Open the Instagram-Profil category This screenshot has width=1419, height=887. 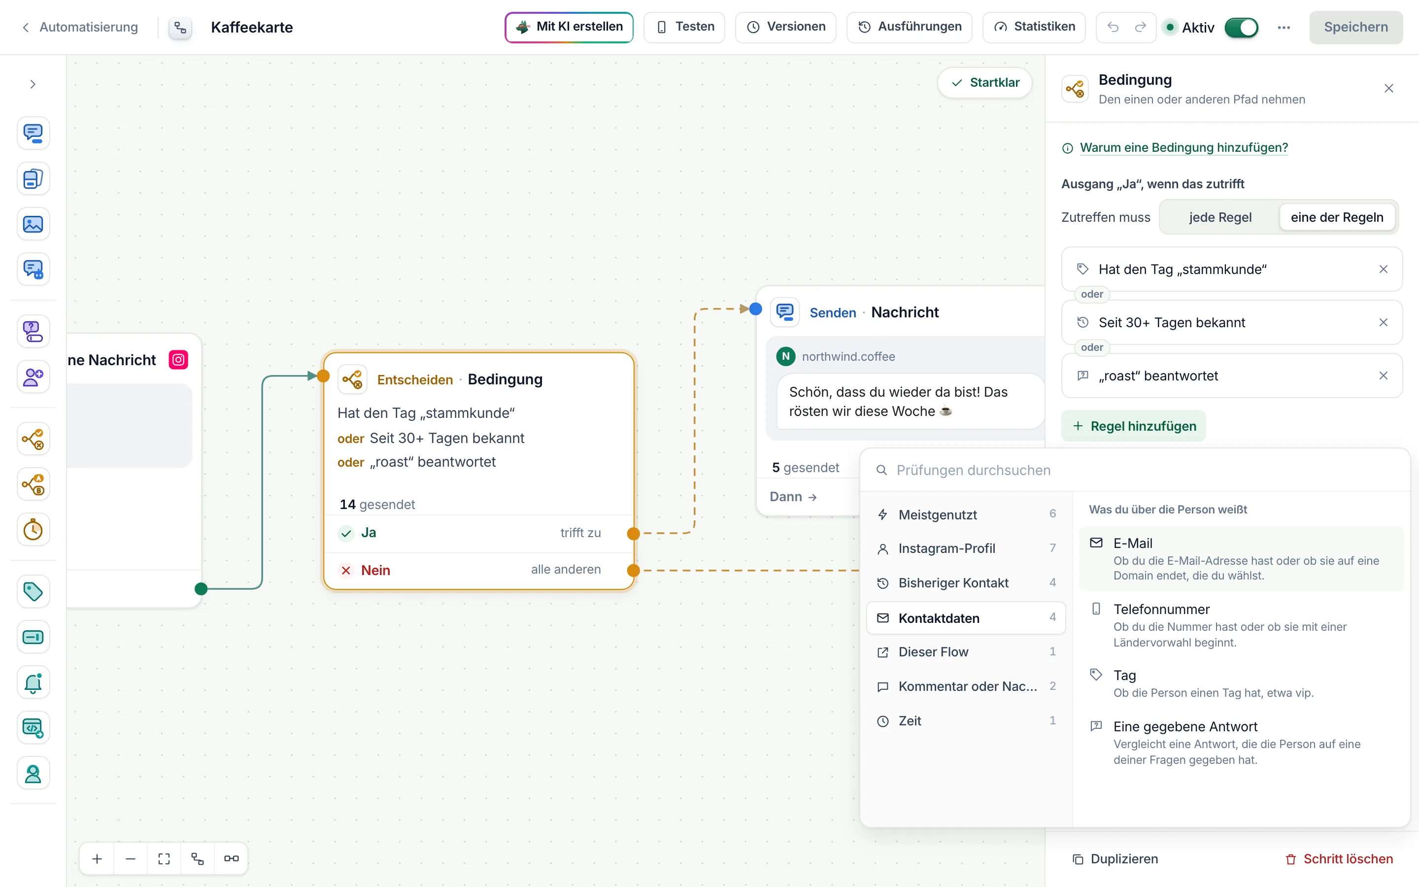966,548
